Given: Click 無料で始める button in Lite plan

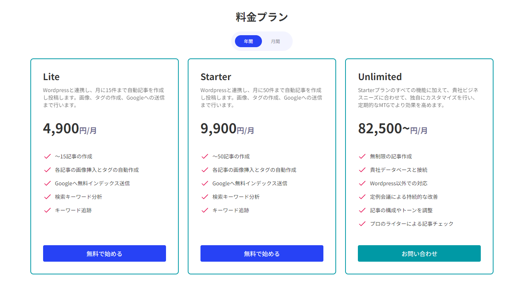Looking at the screenshot, I should [104, 253].
